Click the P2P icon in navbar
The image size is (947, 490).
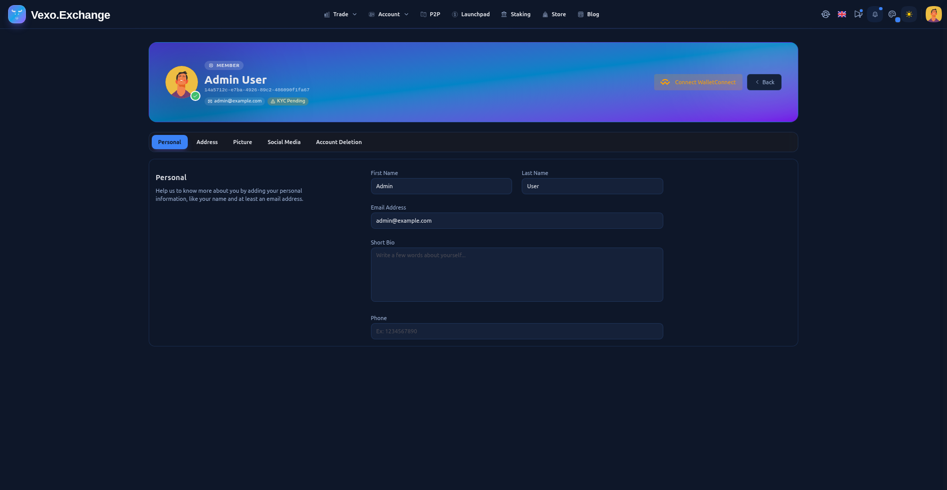point(423,15)
